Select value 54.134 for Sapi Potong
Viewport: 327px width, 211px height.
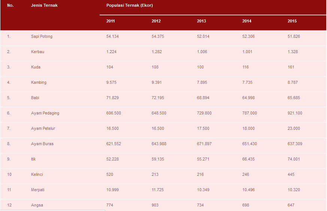[x=112, y=36]
